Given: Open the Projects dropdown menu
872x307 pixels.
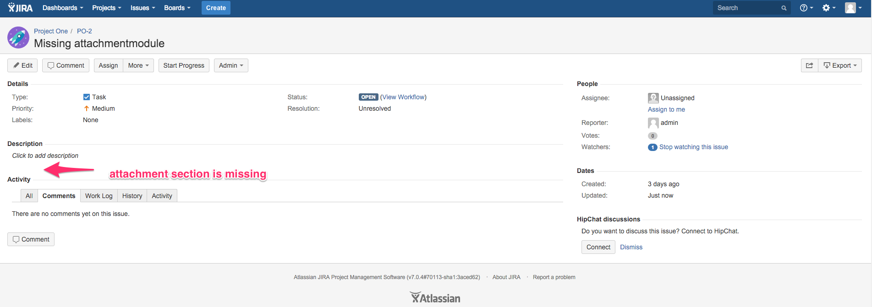Looking at the screenshot, I should [x=107, y=8].
